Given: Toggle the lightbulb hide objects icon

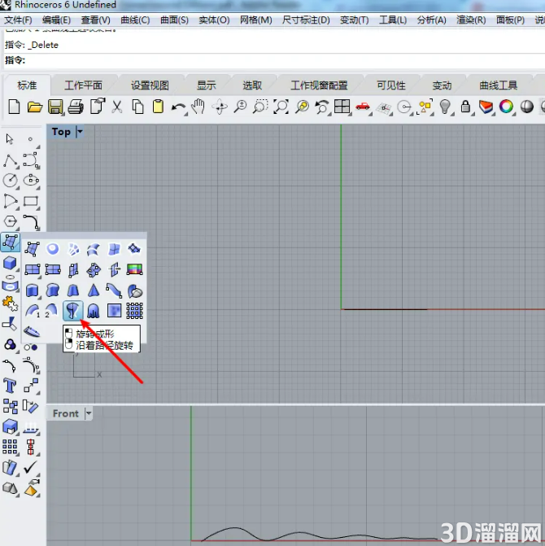Looking at the screenshot, I should point(445,107).
